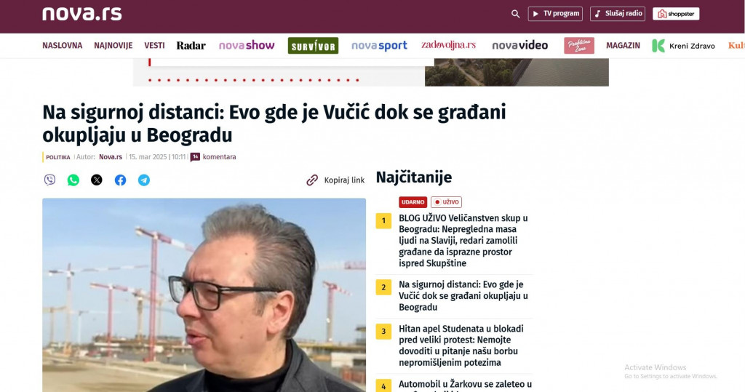The image size is (745, 392).
Task: Open the shoppster button
Action: coord(676,14)
